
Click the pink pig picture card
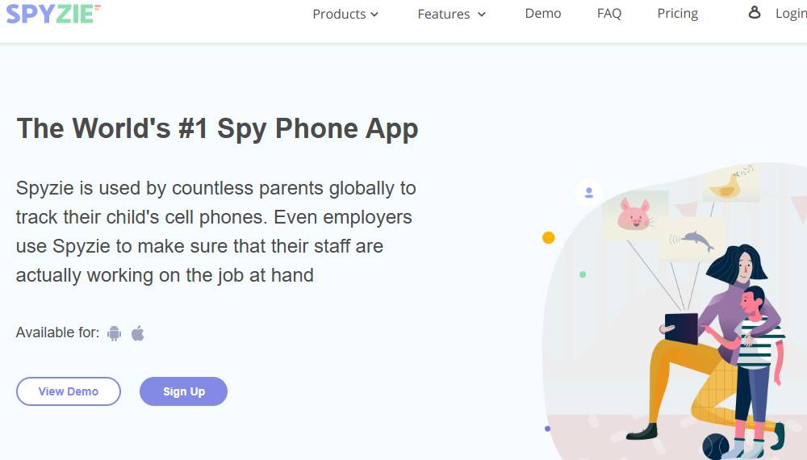point(634,215)
